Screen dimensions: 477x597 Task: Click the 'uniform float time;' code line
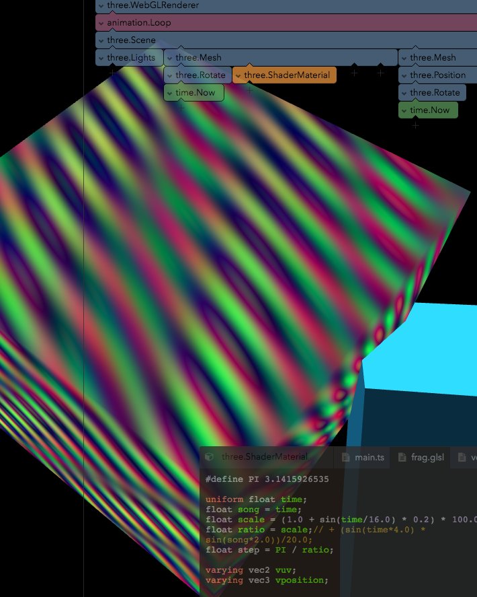(x=256, y=499)
